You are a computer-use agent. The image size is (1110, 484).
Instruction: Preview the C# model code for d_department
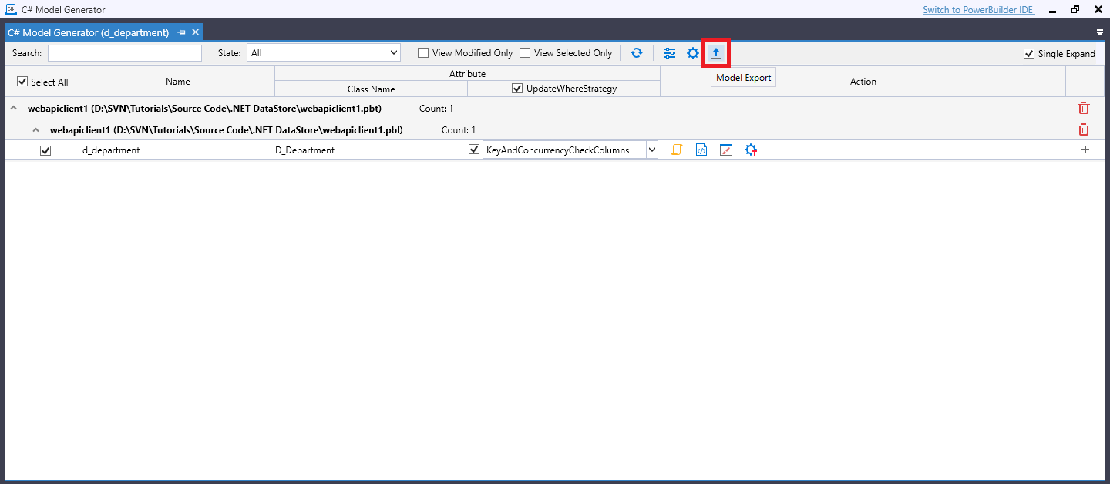point(701,149)
